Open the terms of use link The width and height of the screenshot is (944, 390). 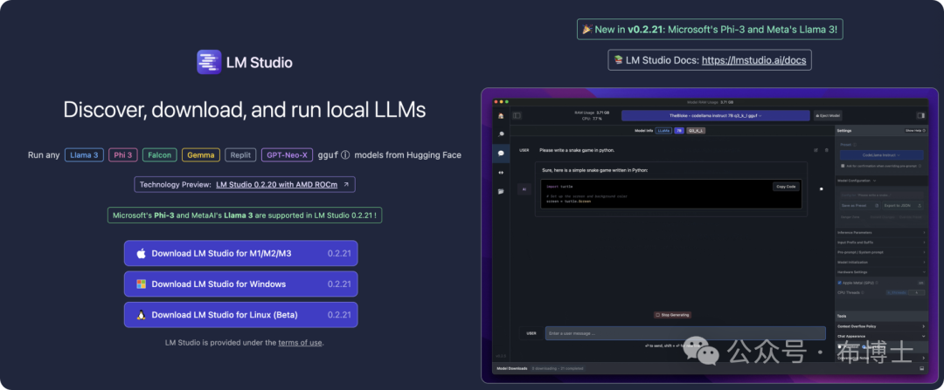tap(301, 343)
